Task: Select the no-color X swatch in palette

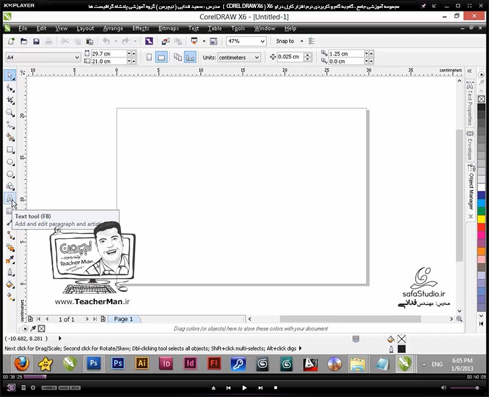Action: (481, 99)
